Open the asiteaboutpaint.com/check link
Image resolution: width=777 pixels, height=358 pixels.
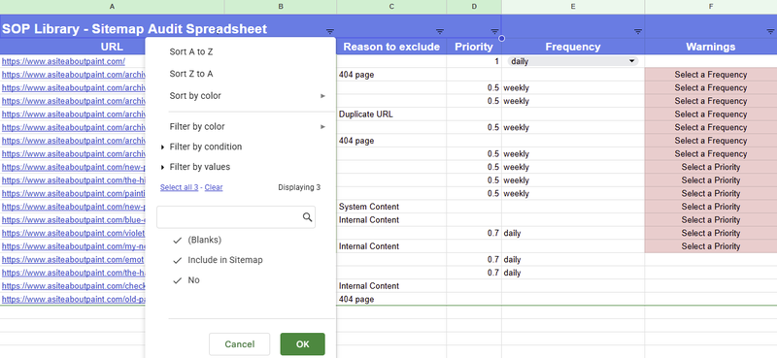click(74, 285)
